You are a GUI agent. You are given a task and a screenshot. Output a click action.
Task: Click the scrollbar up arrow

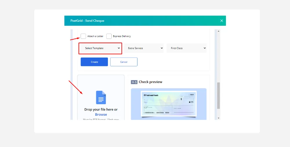coord(219,31)
